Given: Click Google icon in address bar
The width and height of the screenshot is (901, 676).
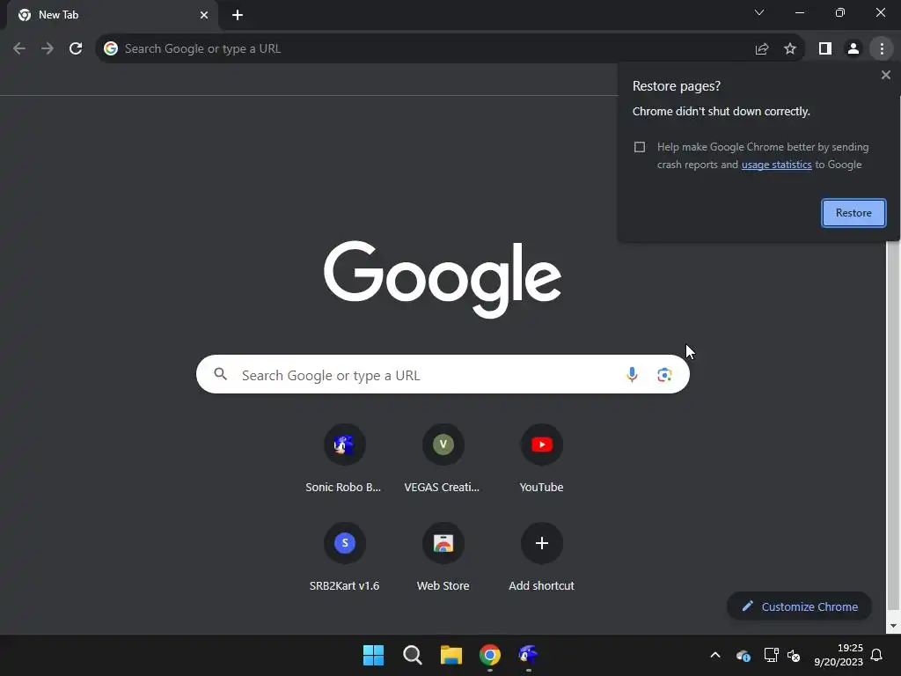Looking at the screenshot, I should tap(111, 49).
